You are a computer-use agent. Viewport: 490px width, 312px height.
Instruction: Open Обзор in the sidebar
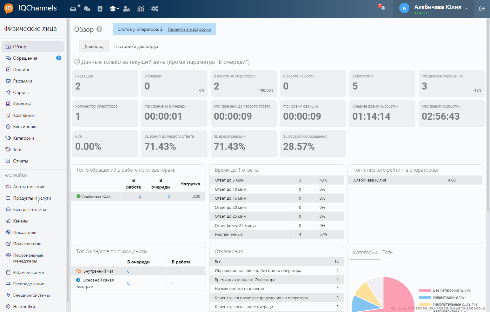click(x=33, y=47)
